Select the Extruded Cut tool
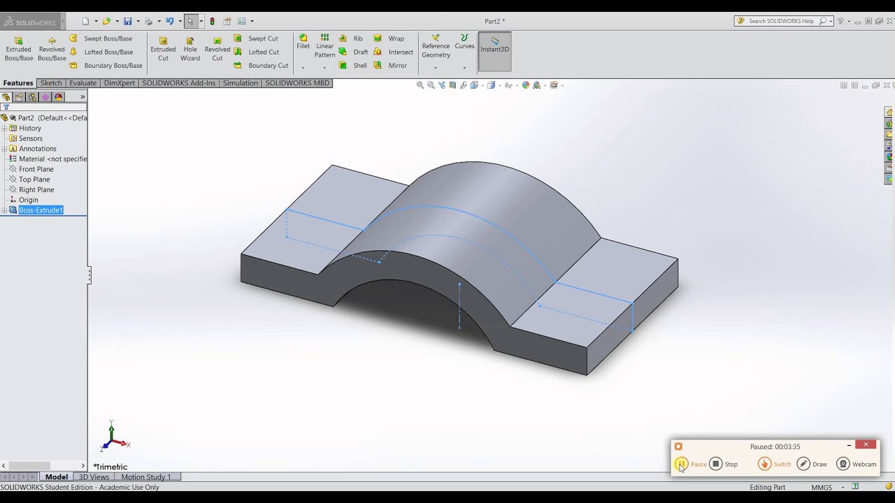The image size is (895, 503). tap(163, 49)
